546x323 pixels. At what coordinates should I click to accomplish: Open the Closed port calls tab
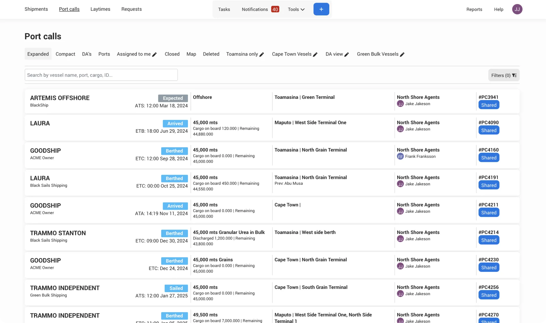coord(172,54)
